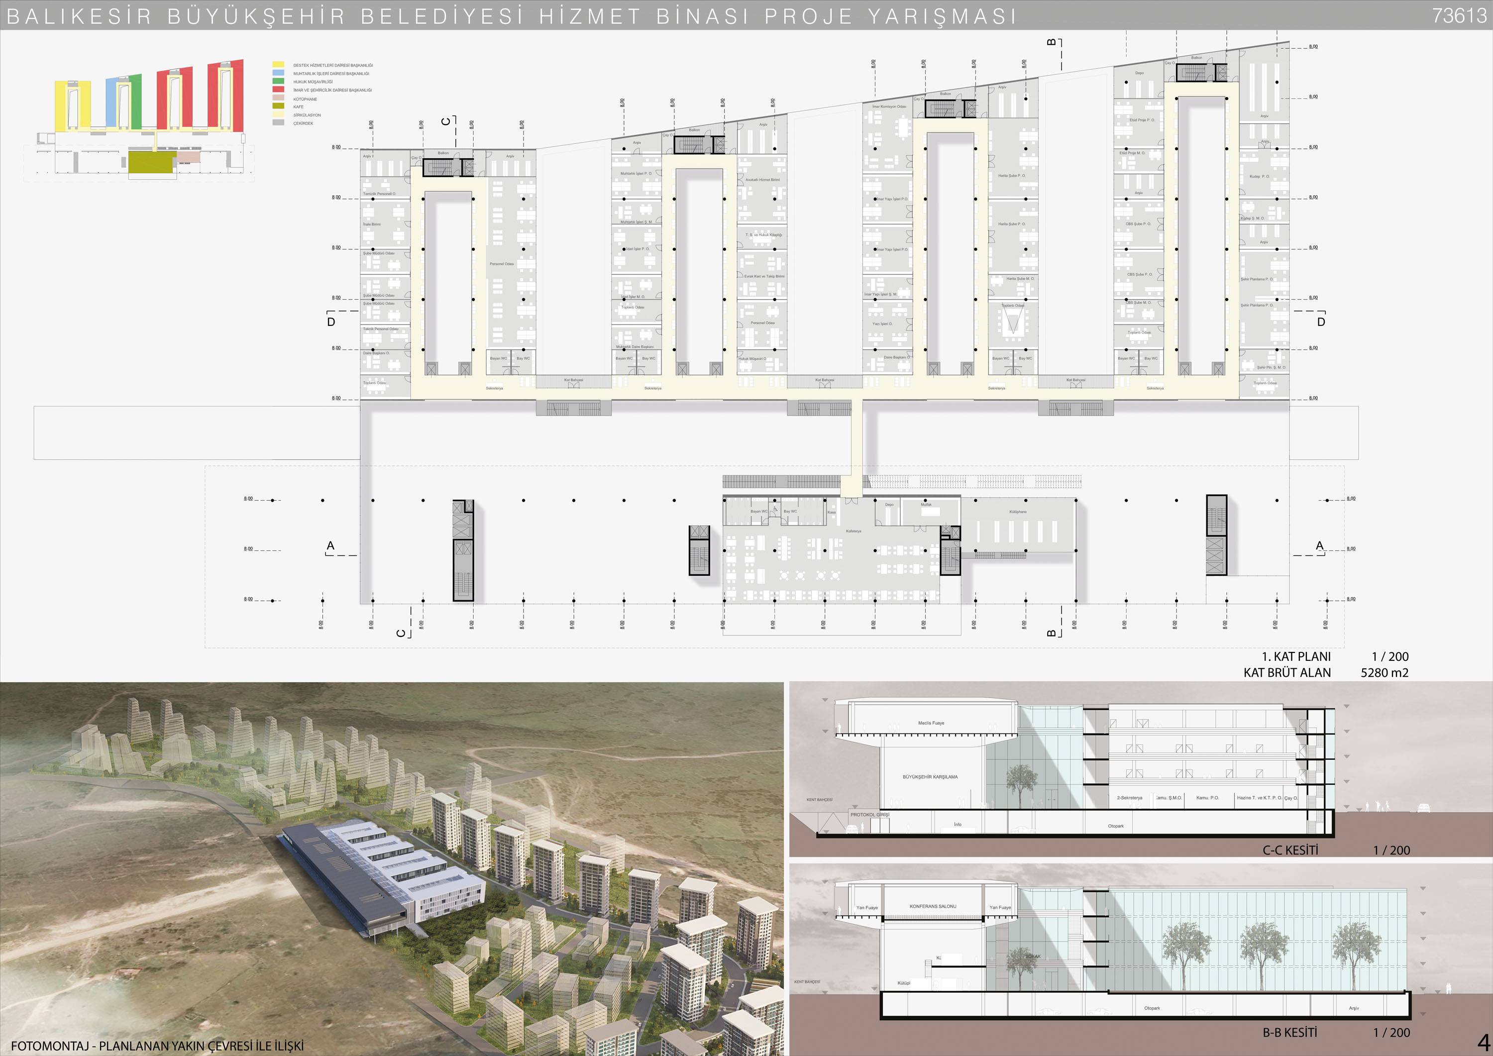Click the B-B KESİTİ section title
This screenshot has width=1493, height=1056.
[1290, 1032]
